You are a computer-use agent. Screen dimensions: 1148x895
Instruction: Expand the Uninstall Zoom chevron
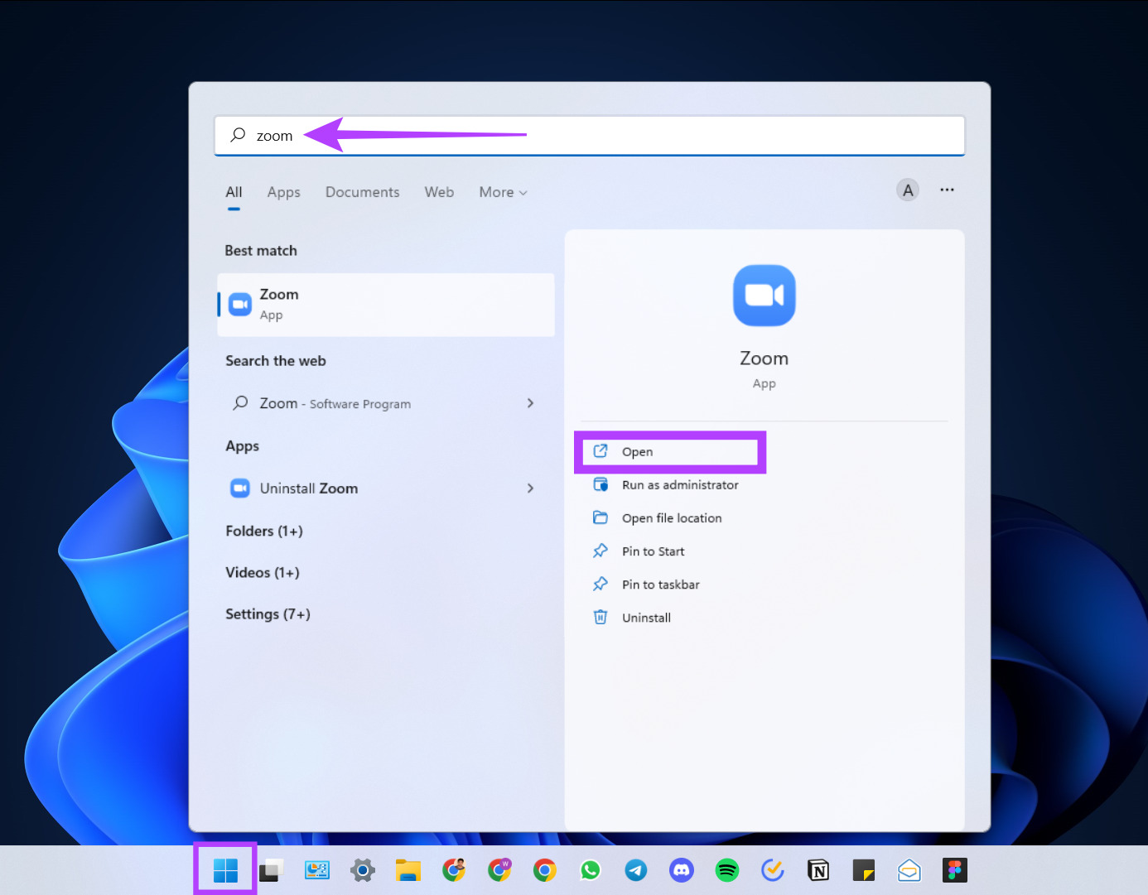(x=530, y=488)
